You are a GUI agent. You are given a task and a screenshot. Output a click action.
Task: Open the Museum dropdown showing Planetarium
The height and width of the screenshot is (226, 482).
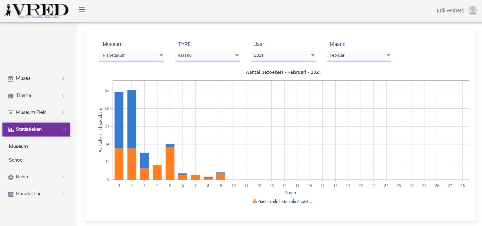(x=131, y=55)
